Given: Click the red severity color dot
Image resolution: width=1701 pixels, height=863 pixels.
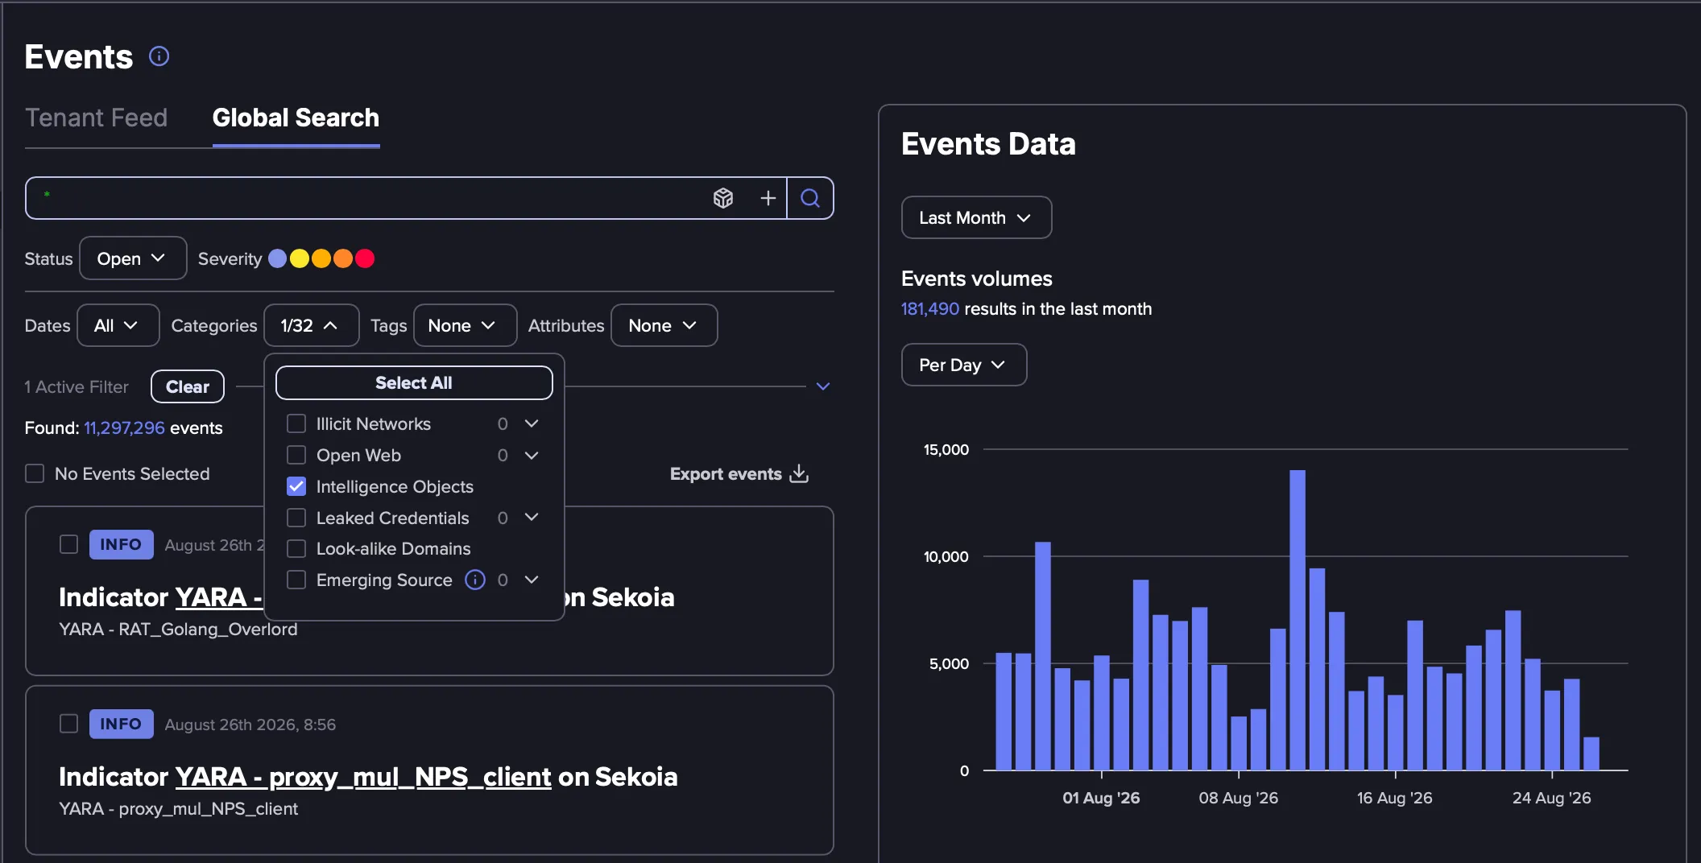Looking at the screenshot, I should tap(365, 258).
